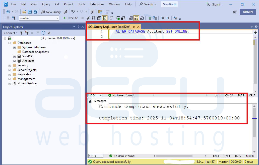Parse the query with the checkmark icon
259x165 pixels.
88,18
